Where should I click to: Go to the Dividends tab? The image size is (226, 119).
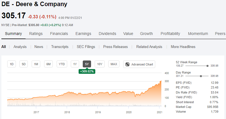pos(107,34)
